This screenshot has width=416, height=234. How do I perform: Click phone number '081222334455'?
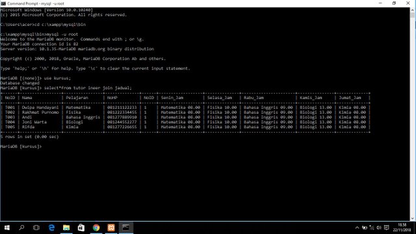point(122,112)
